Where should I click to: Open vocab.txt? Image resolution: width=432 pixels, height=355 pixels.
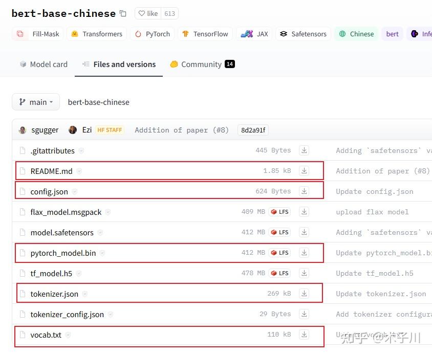point(46,335)
